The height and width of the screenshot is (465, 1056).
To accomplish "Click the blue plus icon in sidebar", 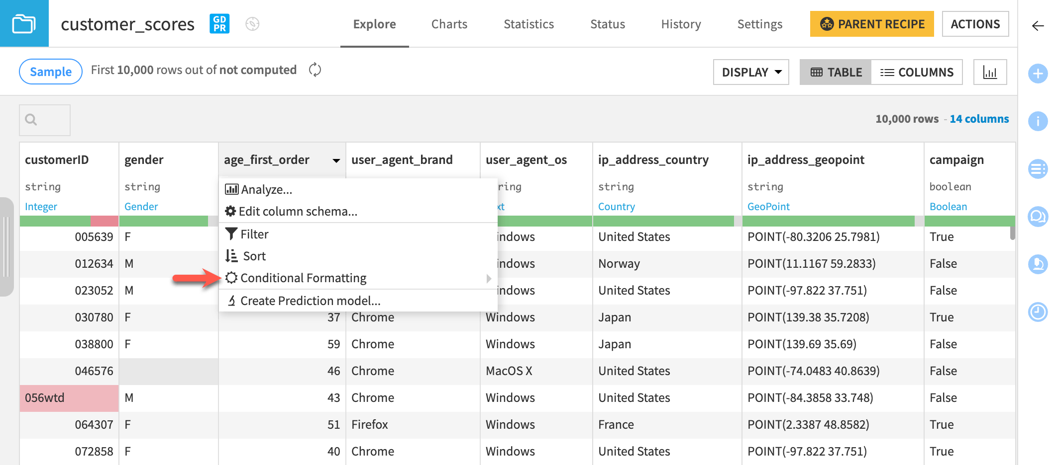I will (1038, 74).
